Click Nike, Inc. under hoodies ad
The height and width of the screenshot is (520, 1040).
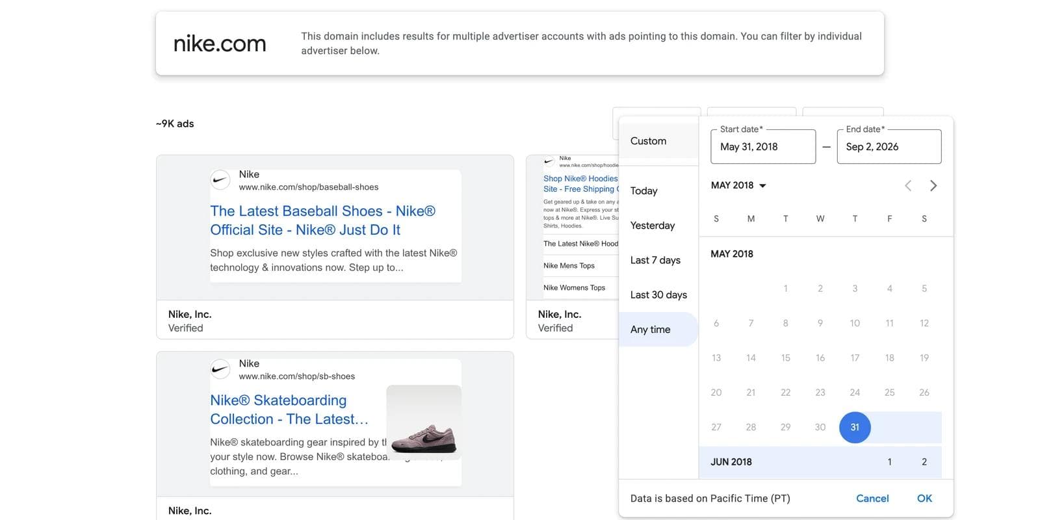(560, 315)
